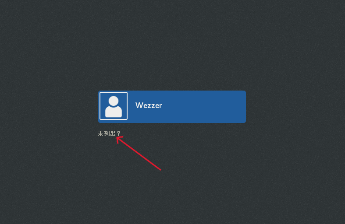Activate the highlighted user list item
Screen dimensions: 345x224
click(x=172, y=107)
